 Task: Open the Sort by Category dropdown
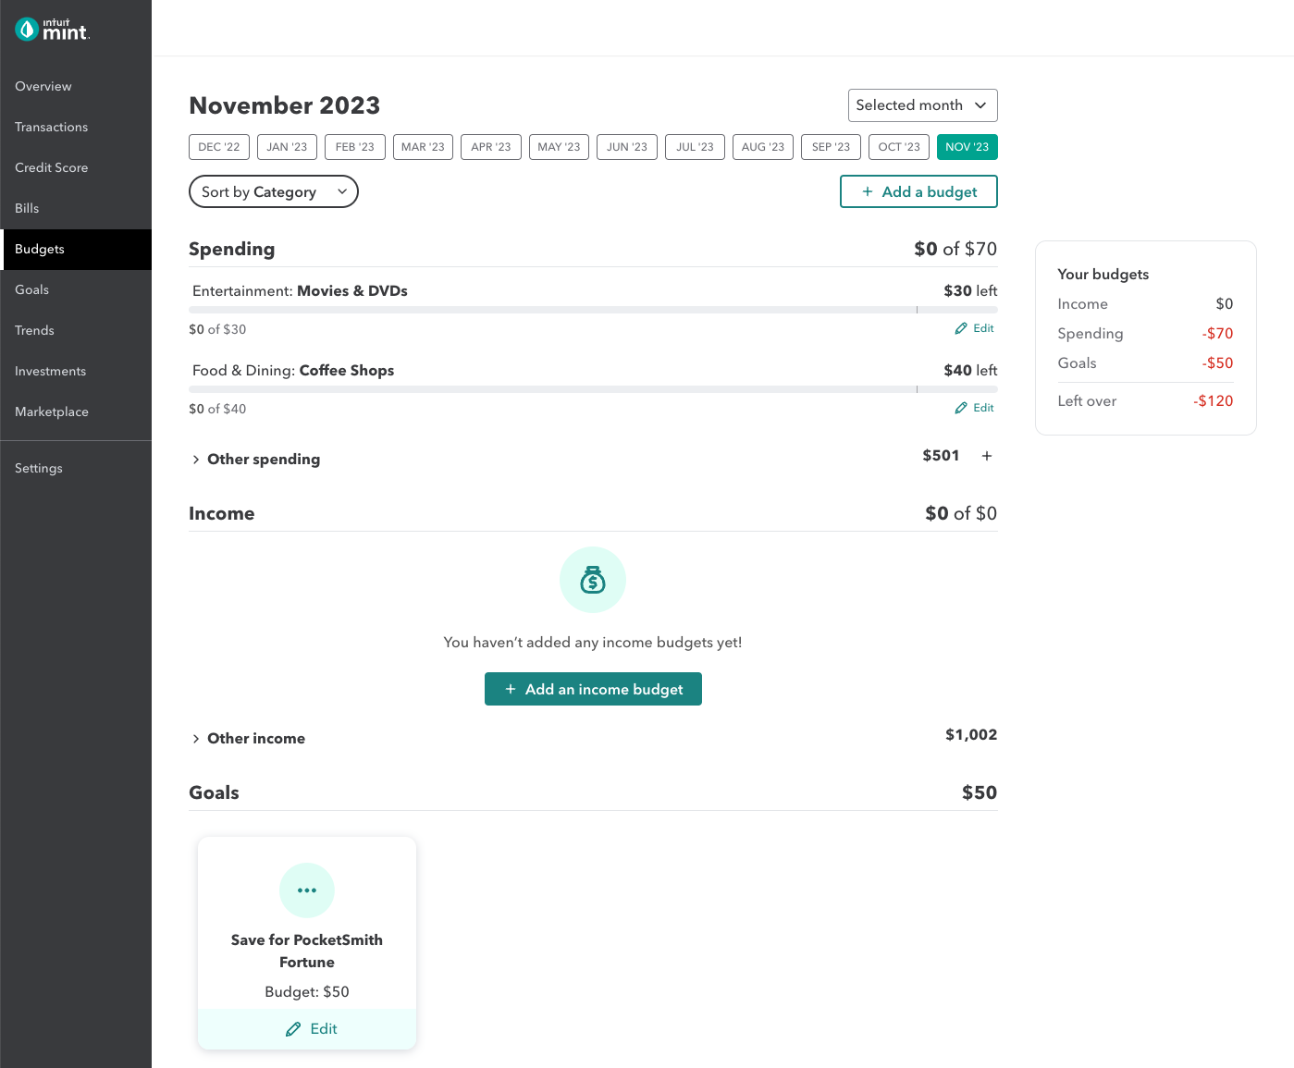pos(273,191)
